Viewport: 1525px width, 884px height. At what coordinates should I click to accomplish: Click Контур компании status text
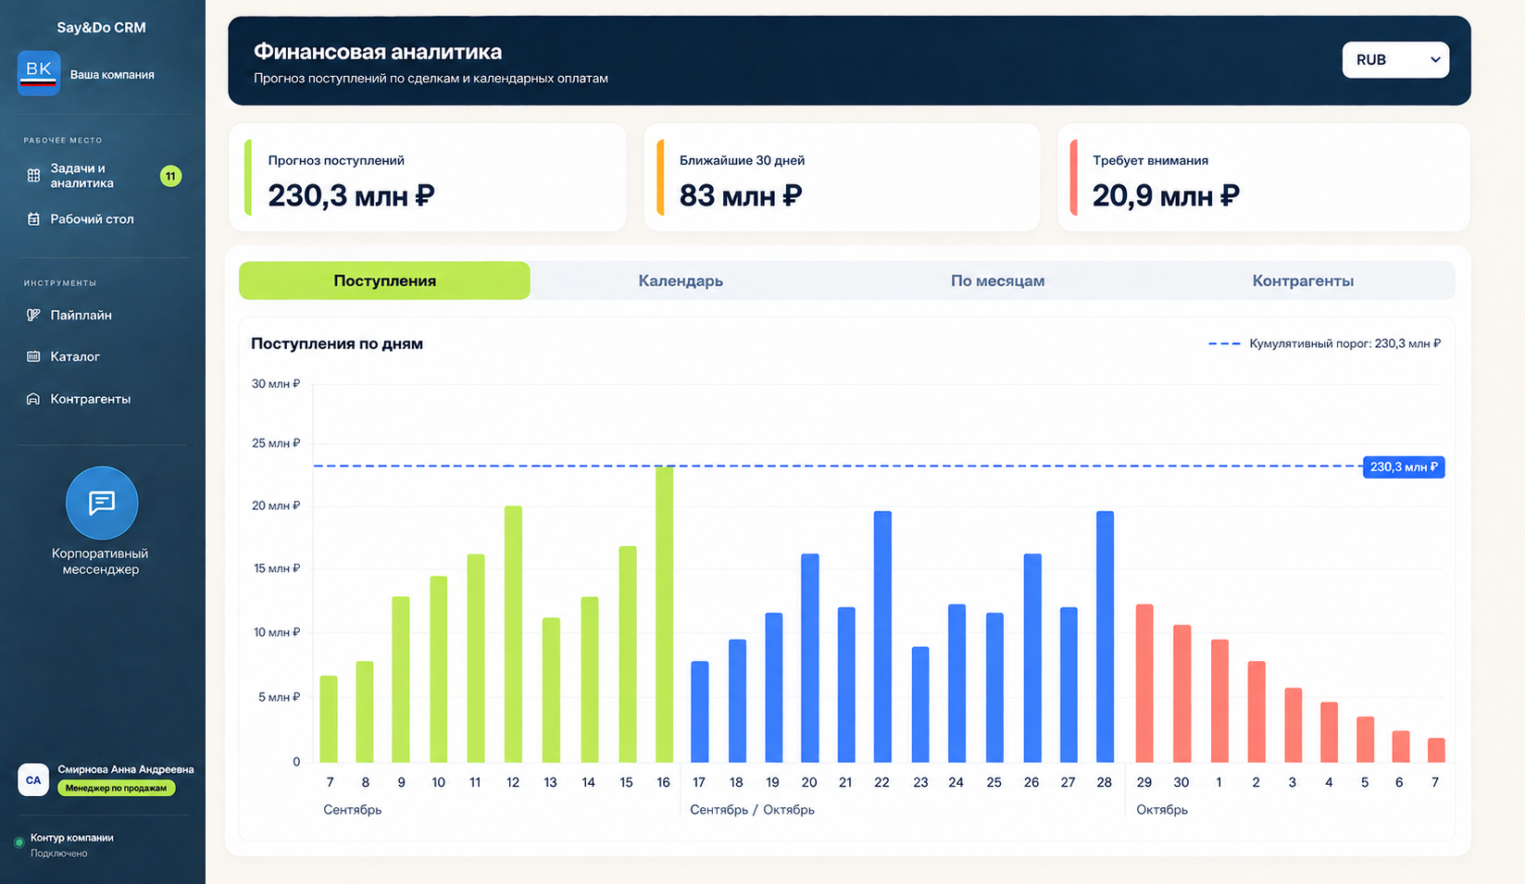[72, 838]
